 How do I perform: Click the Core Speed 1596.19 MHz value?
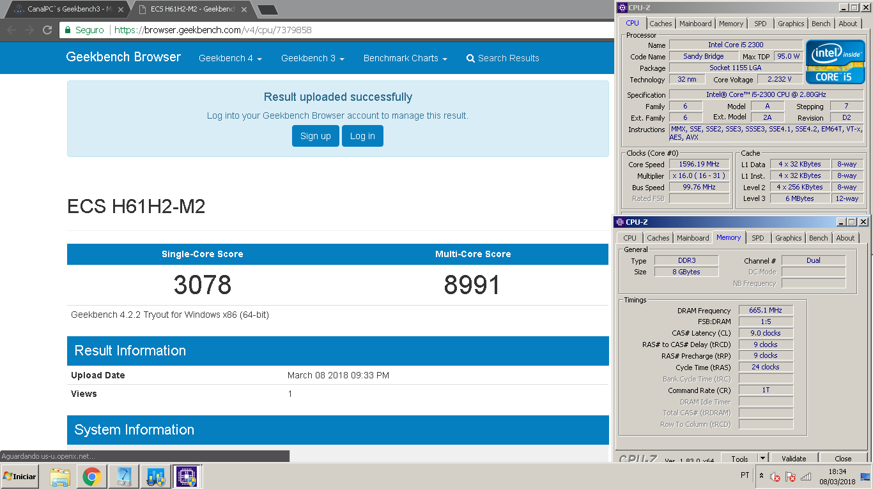click(x=699, y=164)
